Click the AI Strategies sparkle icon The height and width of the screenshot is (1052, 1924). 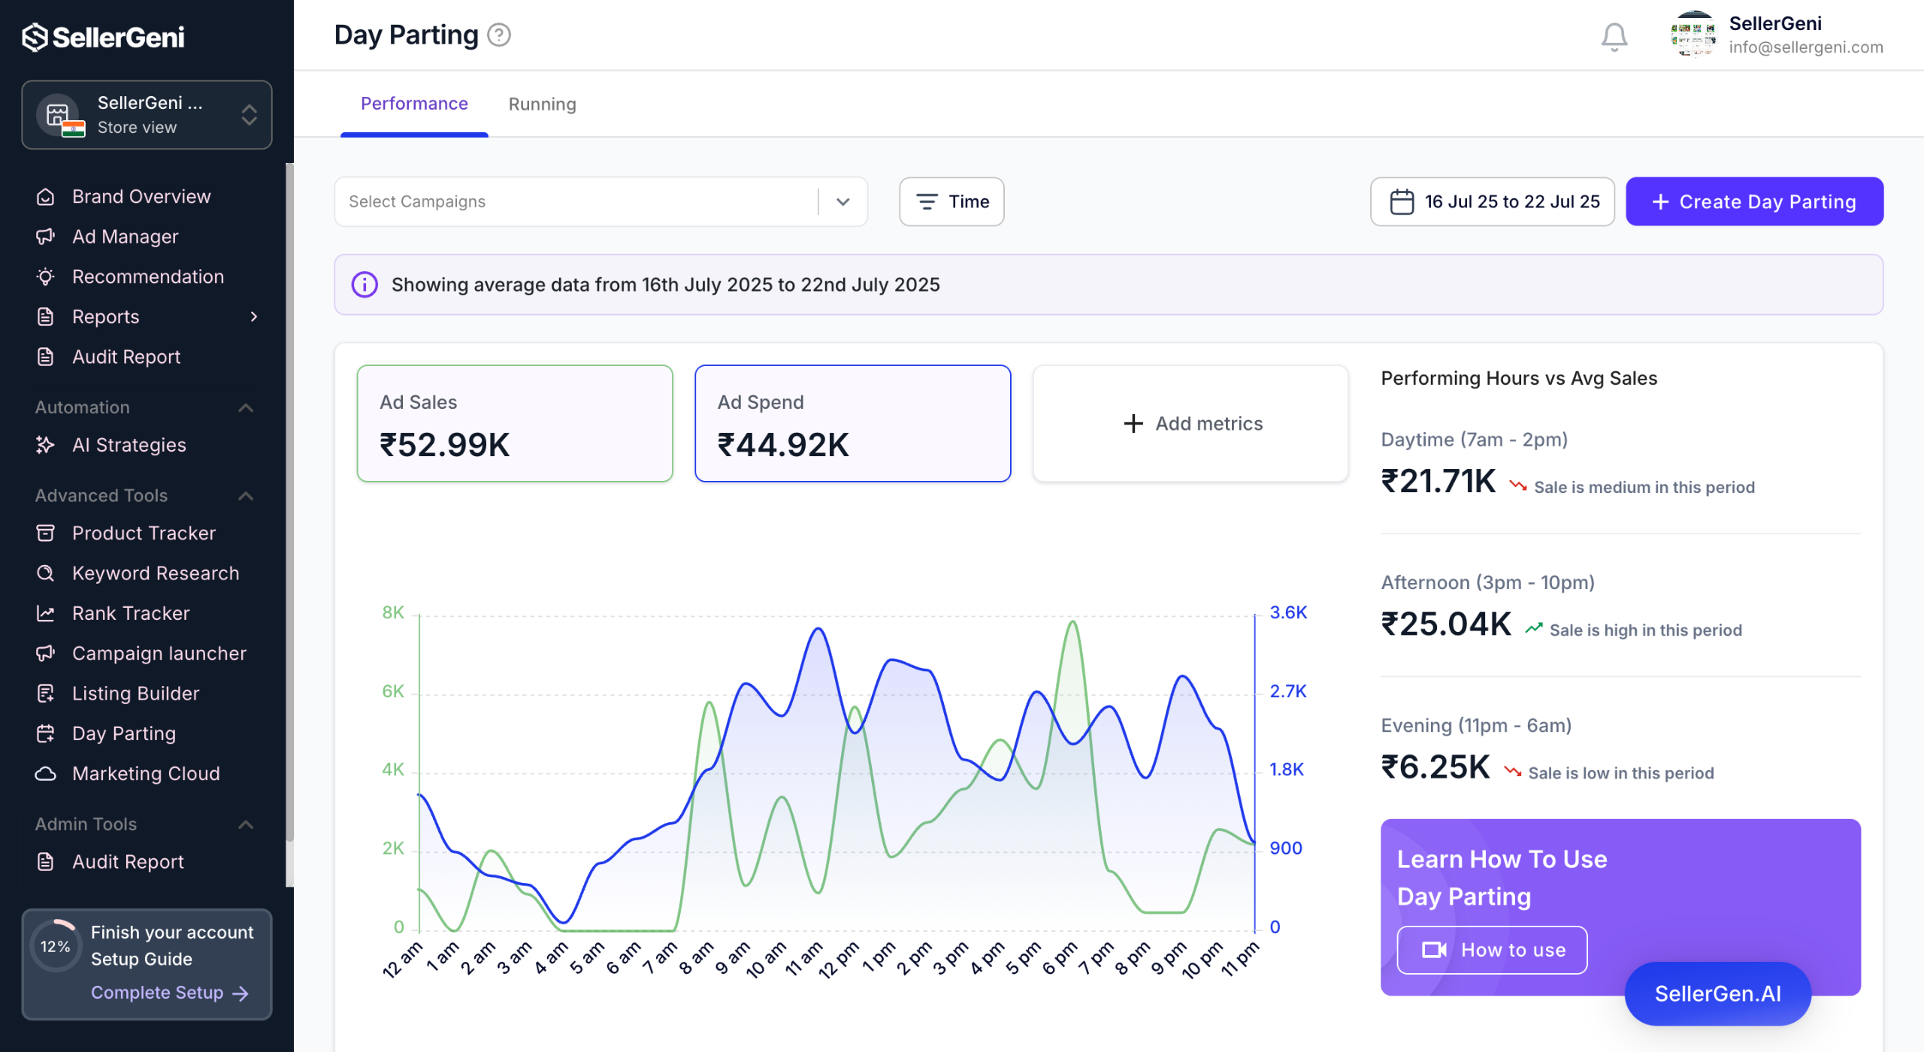pos(46,445)
